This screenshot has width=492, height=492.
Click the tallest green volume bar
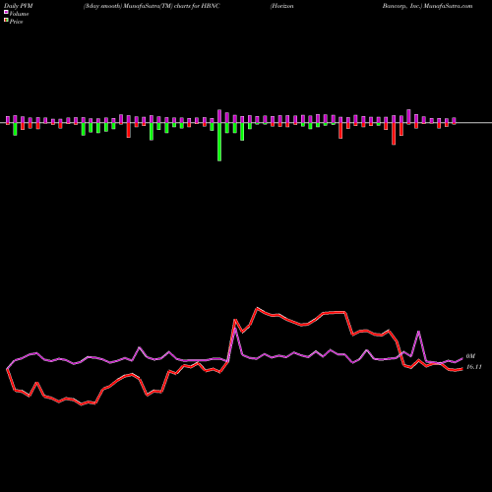(219, 142)
